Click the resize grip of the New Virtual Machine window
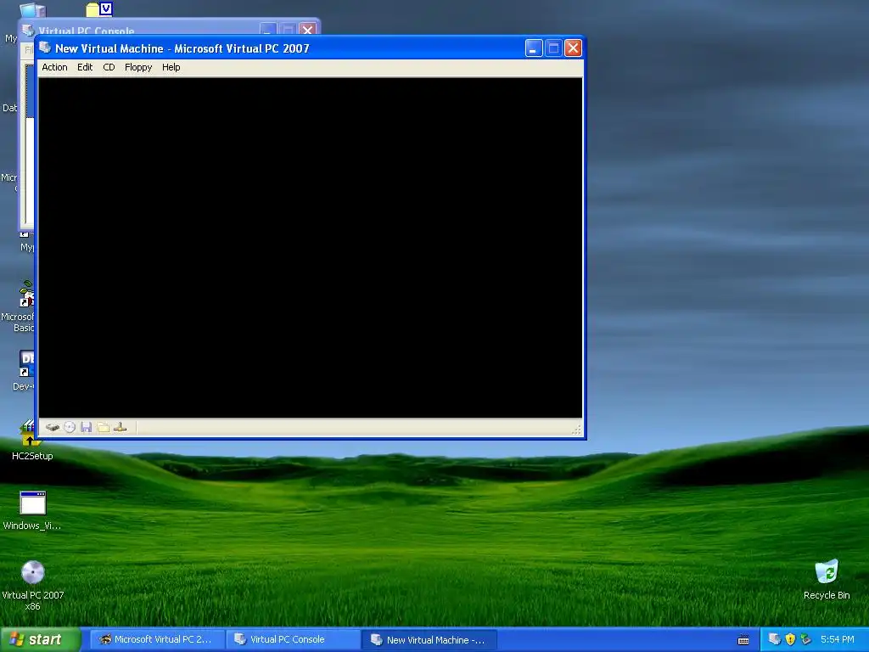This screenshot has height=652, width=869. (x=577, y=430)
